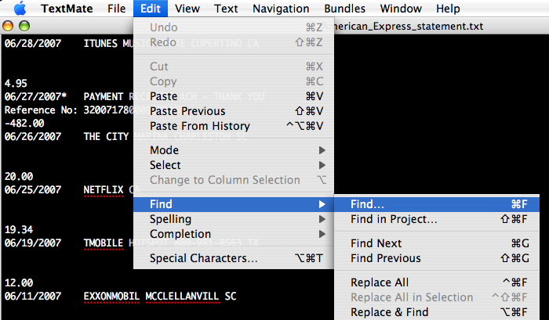Viewport: 549px width, 320px height.
Task: Choose Find… in the Find submenu
Action: coord(437,204)
